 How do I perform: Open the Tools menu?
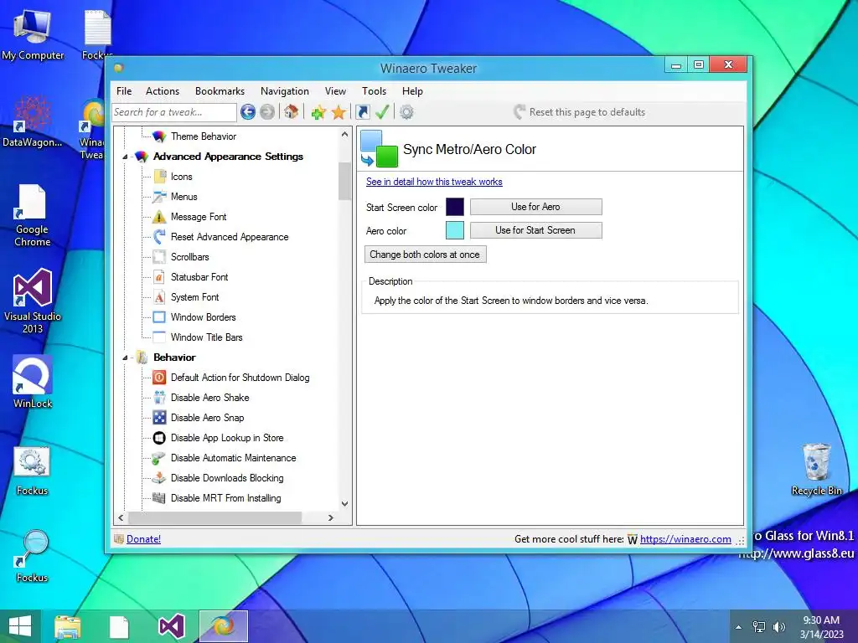[375, 91]
